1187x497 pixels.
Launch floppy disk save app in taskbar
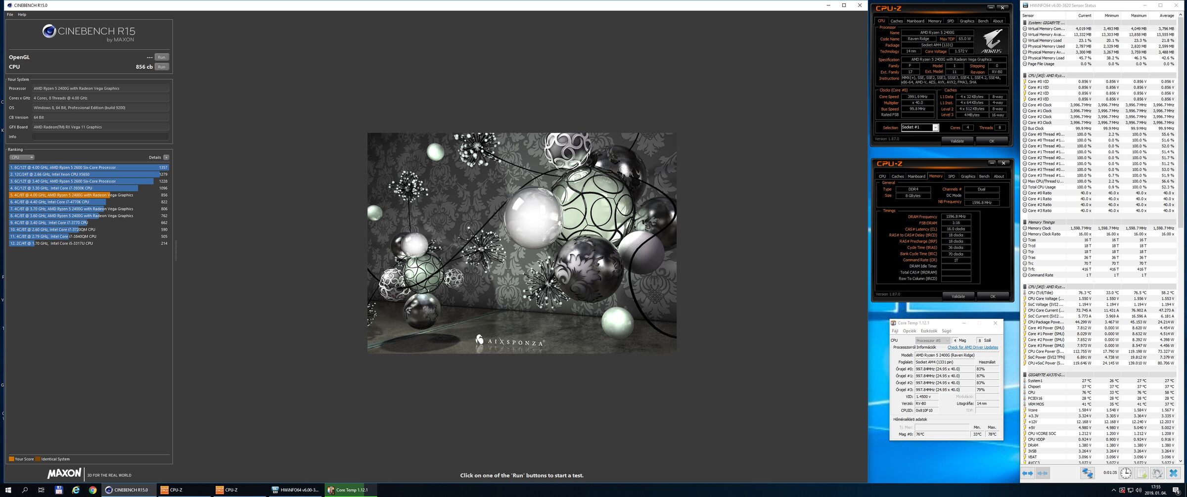click(58, 490)
